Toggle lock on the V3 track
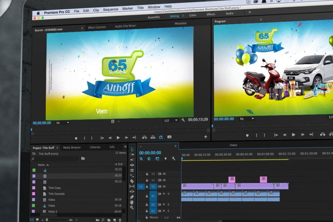This screenshot has height=222, width=333. [147, 174]
